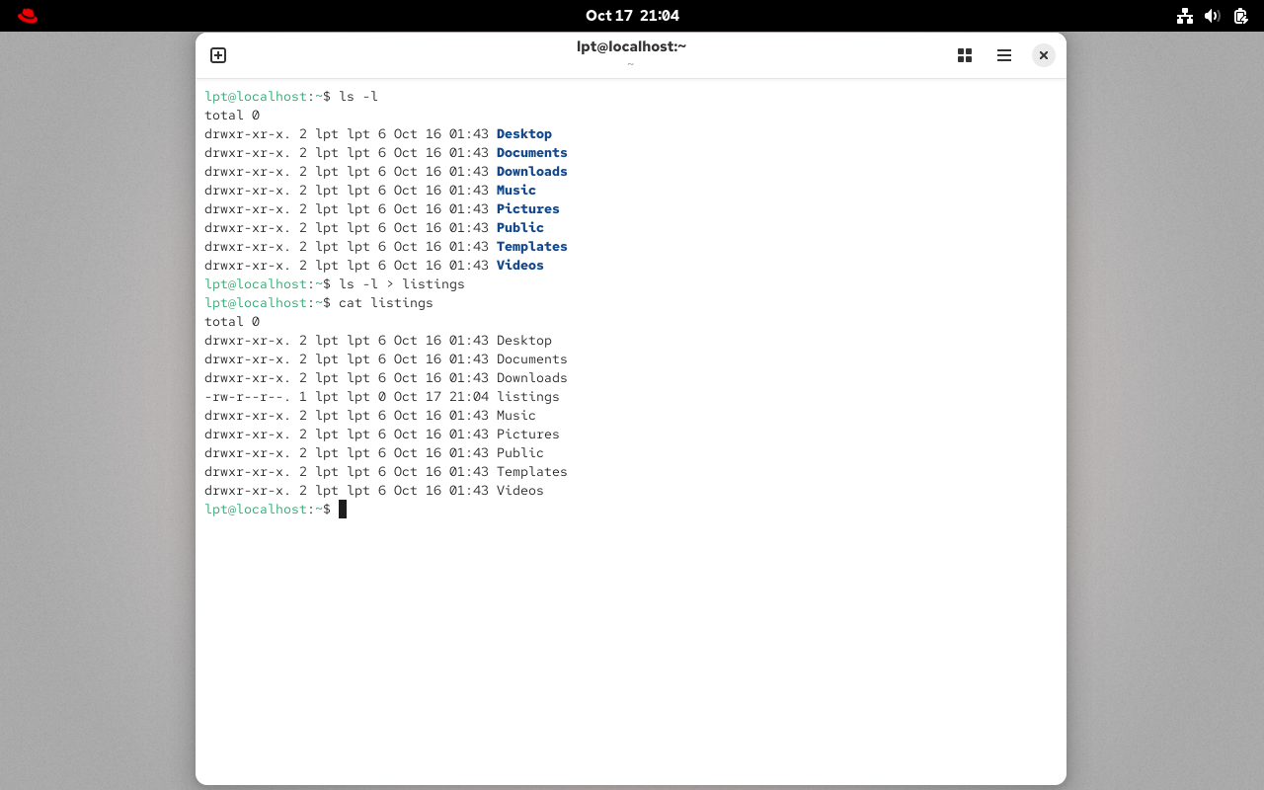Image resolution: width=1264 pixels, height=790 pixels.
Task: Open the tab overview grid
Action: 965,55
